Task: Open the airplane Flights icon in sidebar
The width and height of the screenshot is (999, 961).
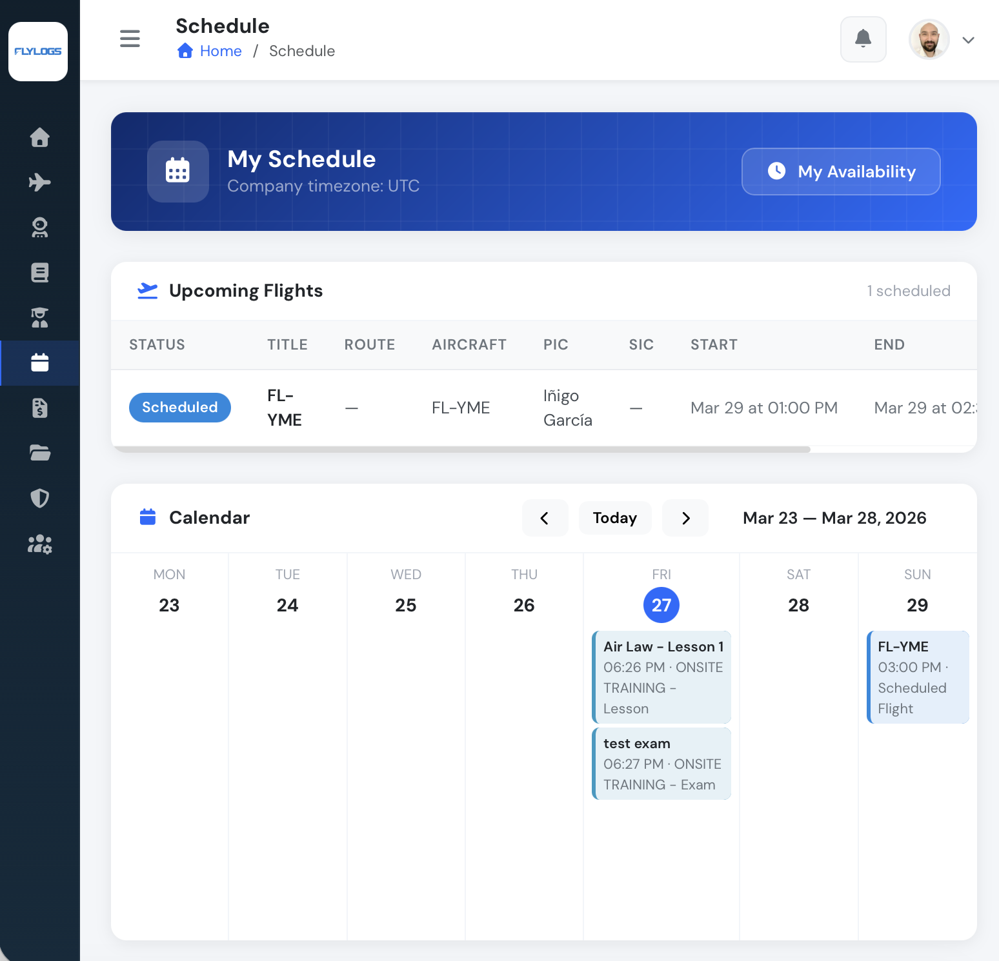Action: click(40, 183)
